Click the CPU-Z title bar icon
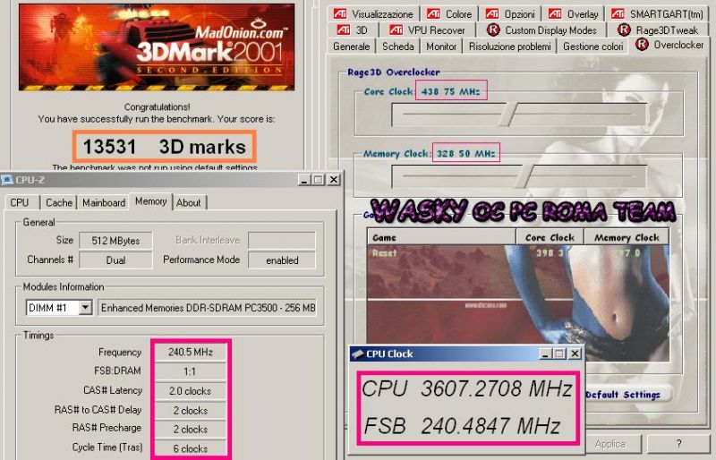716x460 pixels. point(7,180)
